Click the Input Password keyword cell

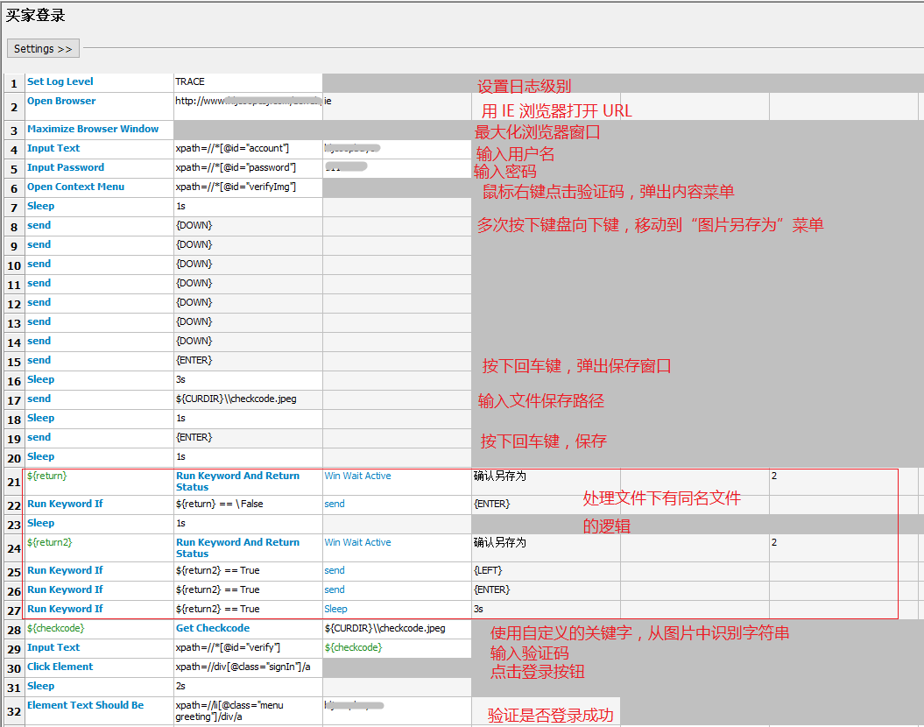(x=99, y=168)
